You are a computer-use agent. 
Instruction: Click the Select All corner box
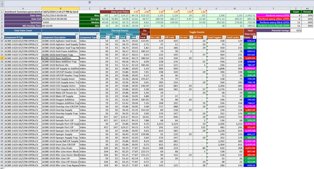(2, 9)
